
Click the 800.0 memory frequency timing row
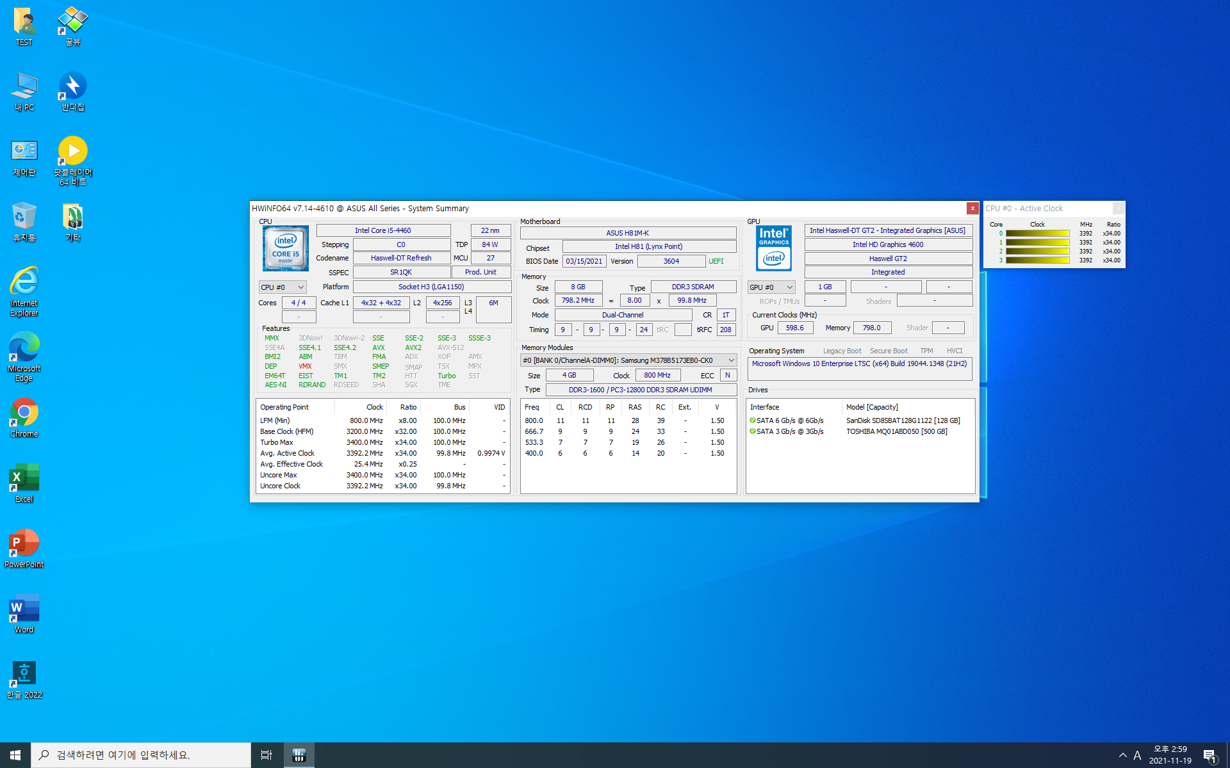(628, 420)
